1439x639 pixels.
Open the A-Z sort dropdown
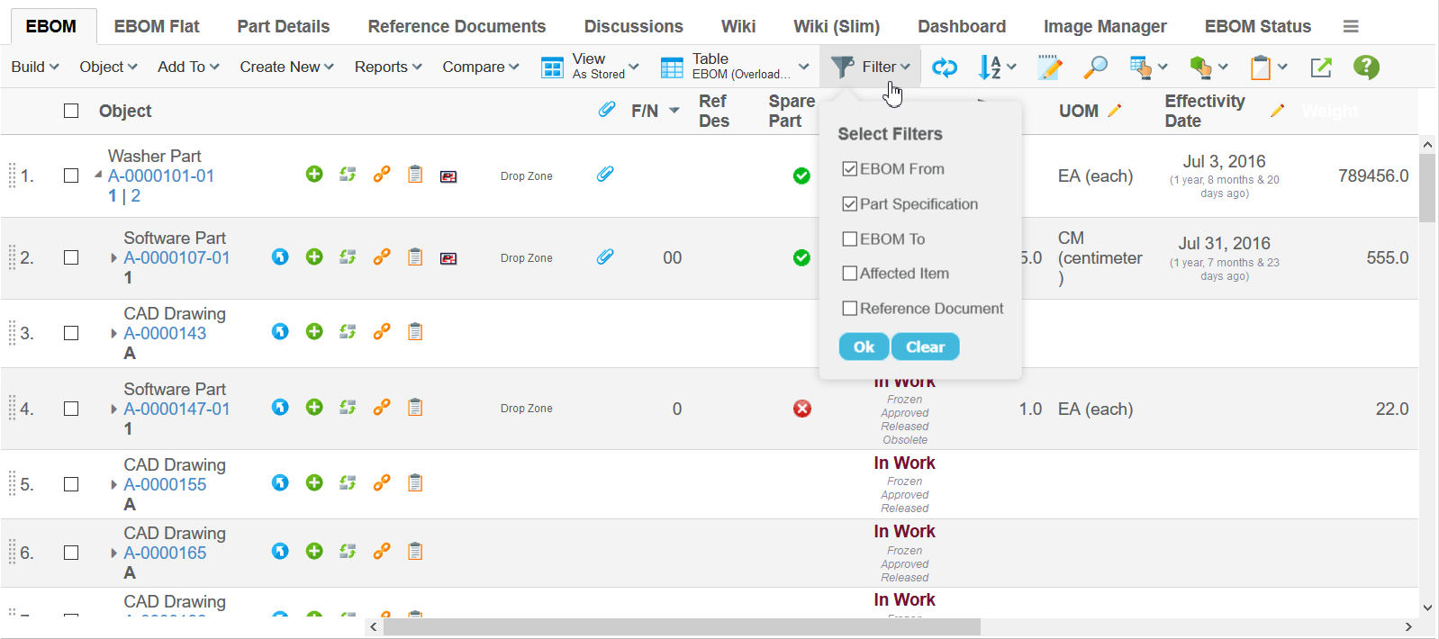[x=996, y=67]
